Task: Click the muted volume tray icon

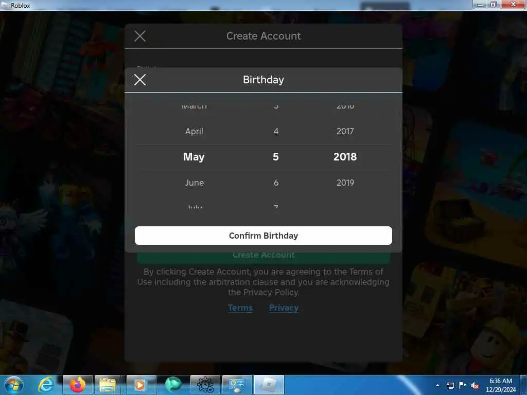Action: point(475,385)
